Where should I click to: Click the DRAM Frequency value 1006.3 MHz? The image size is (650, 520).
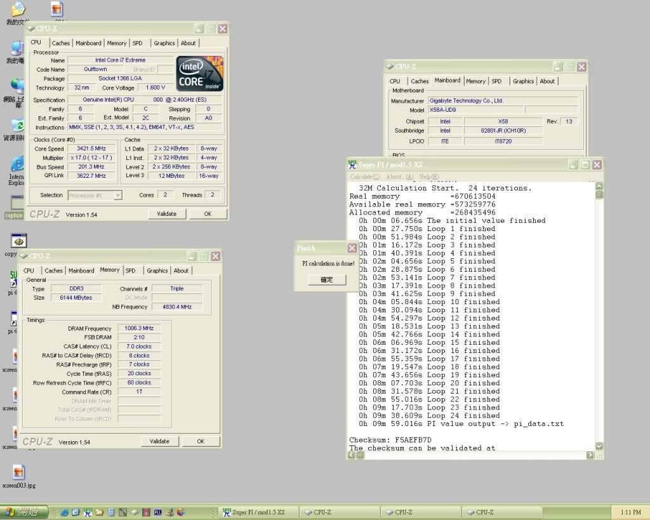point(139,328)
